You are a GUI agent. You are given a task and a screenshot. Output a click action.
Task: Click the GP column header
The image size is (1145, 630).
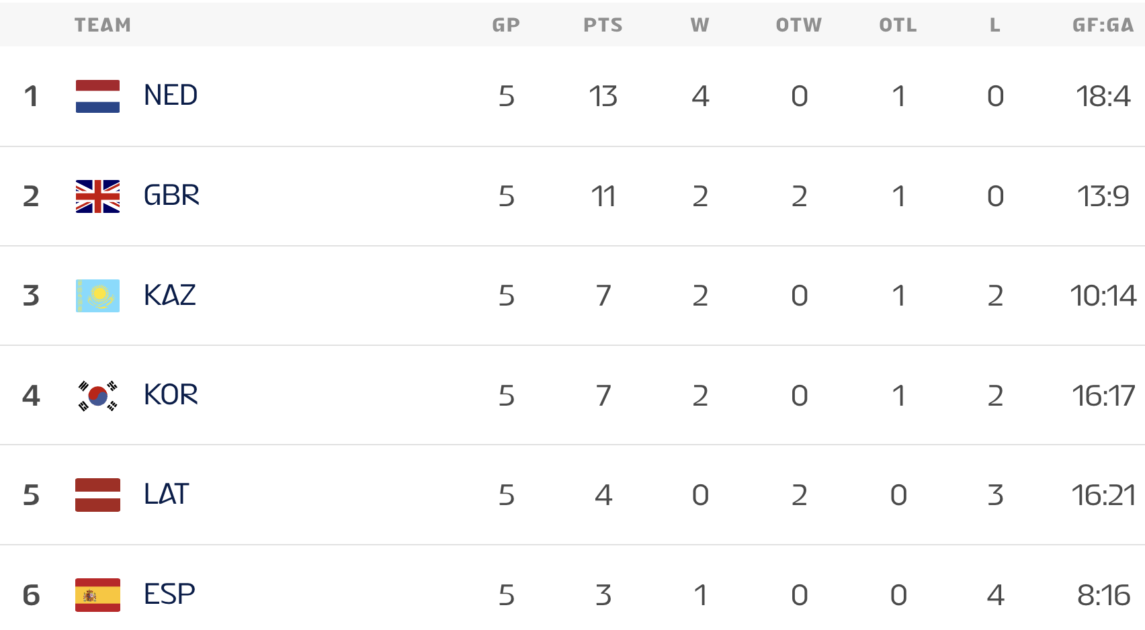point(506,25)
